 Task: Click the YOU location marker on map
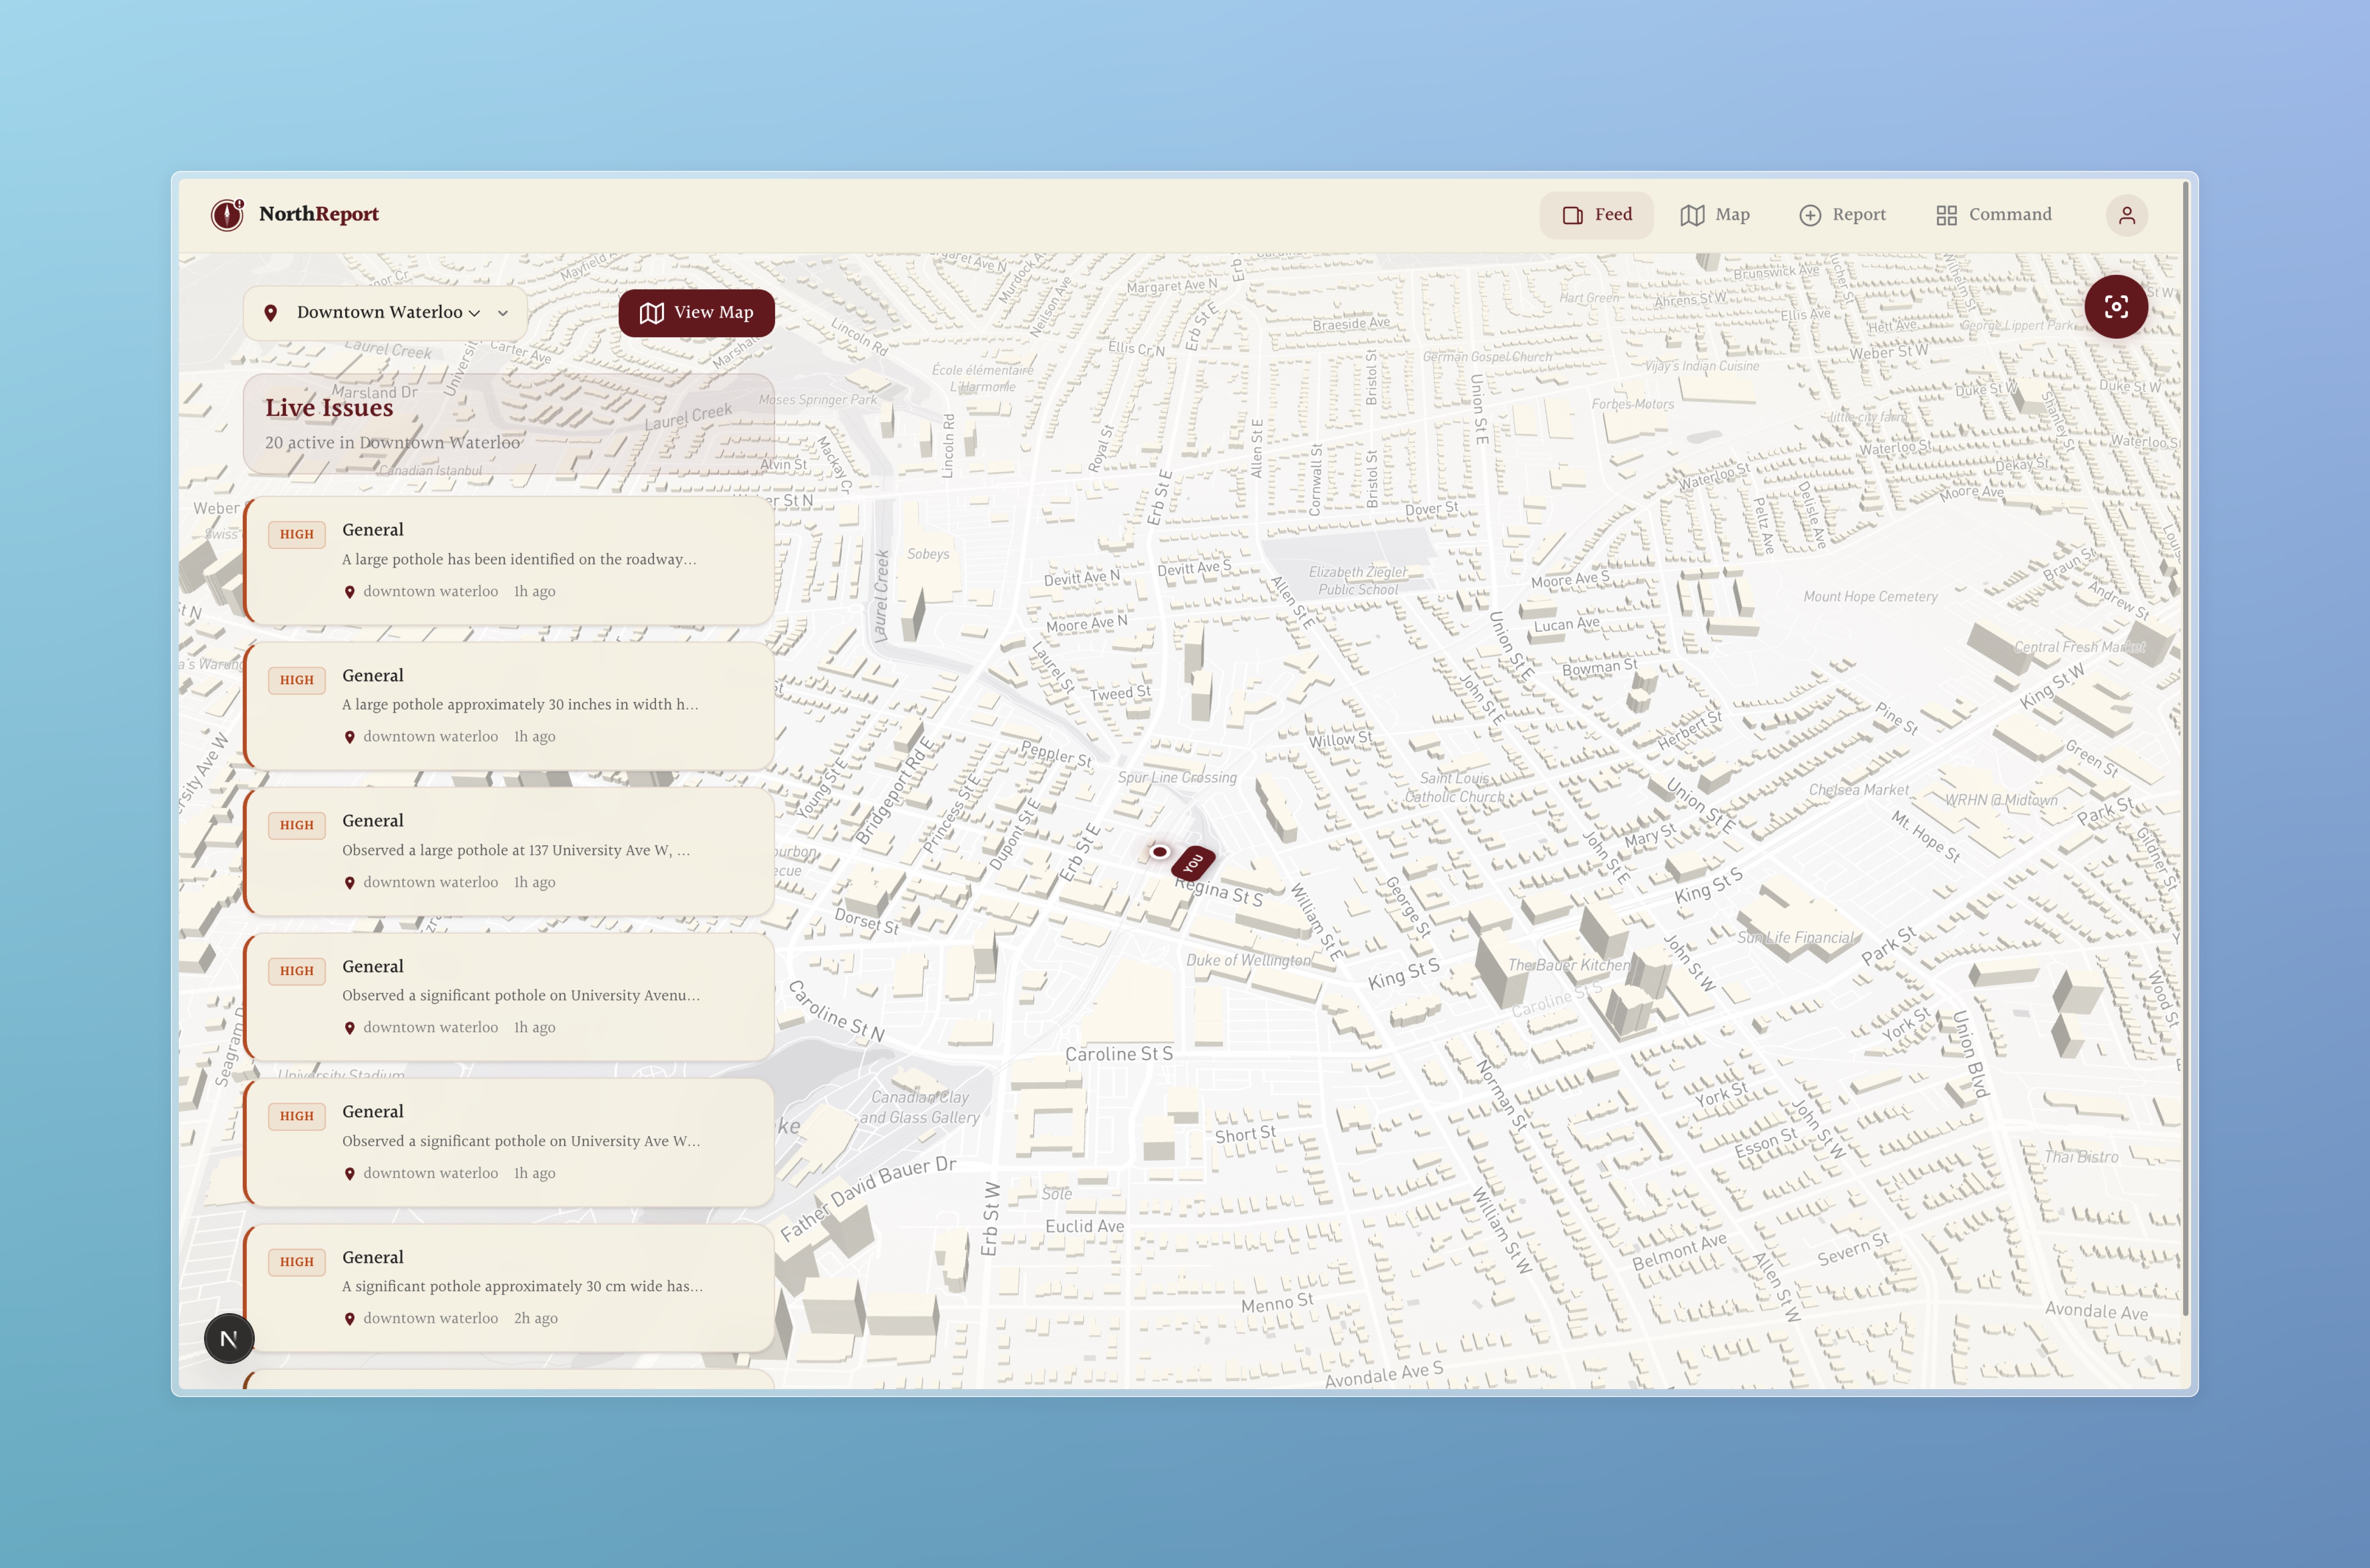(1193, 863)
